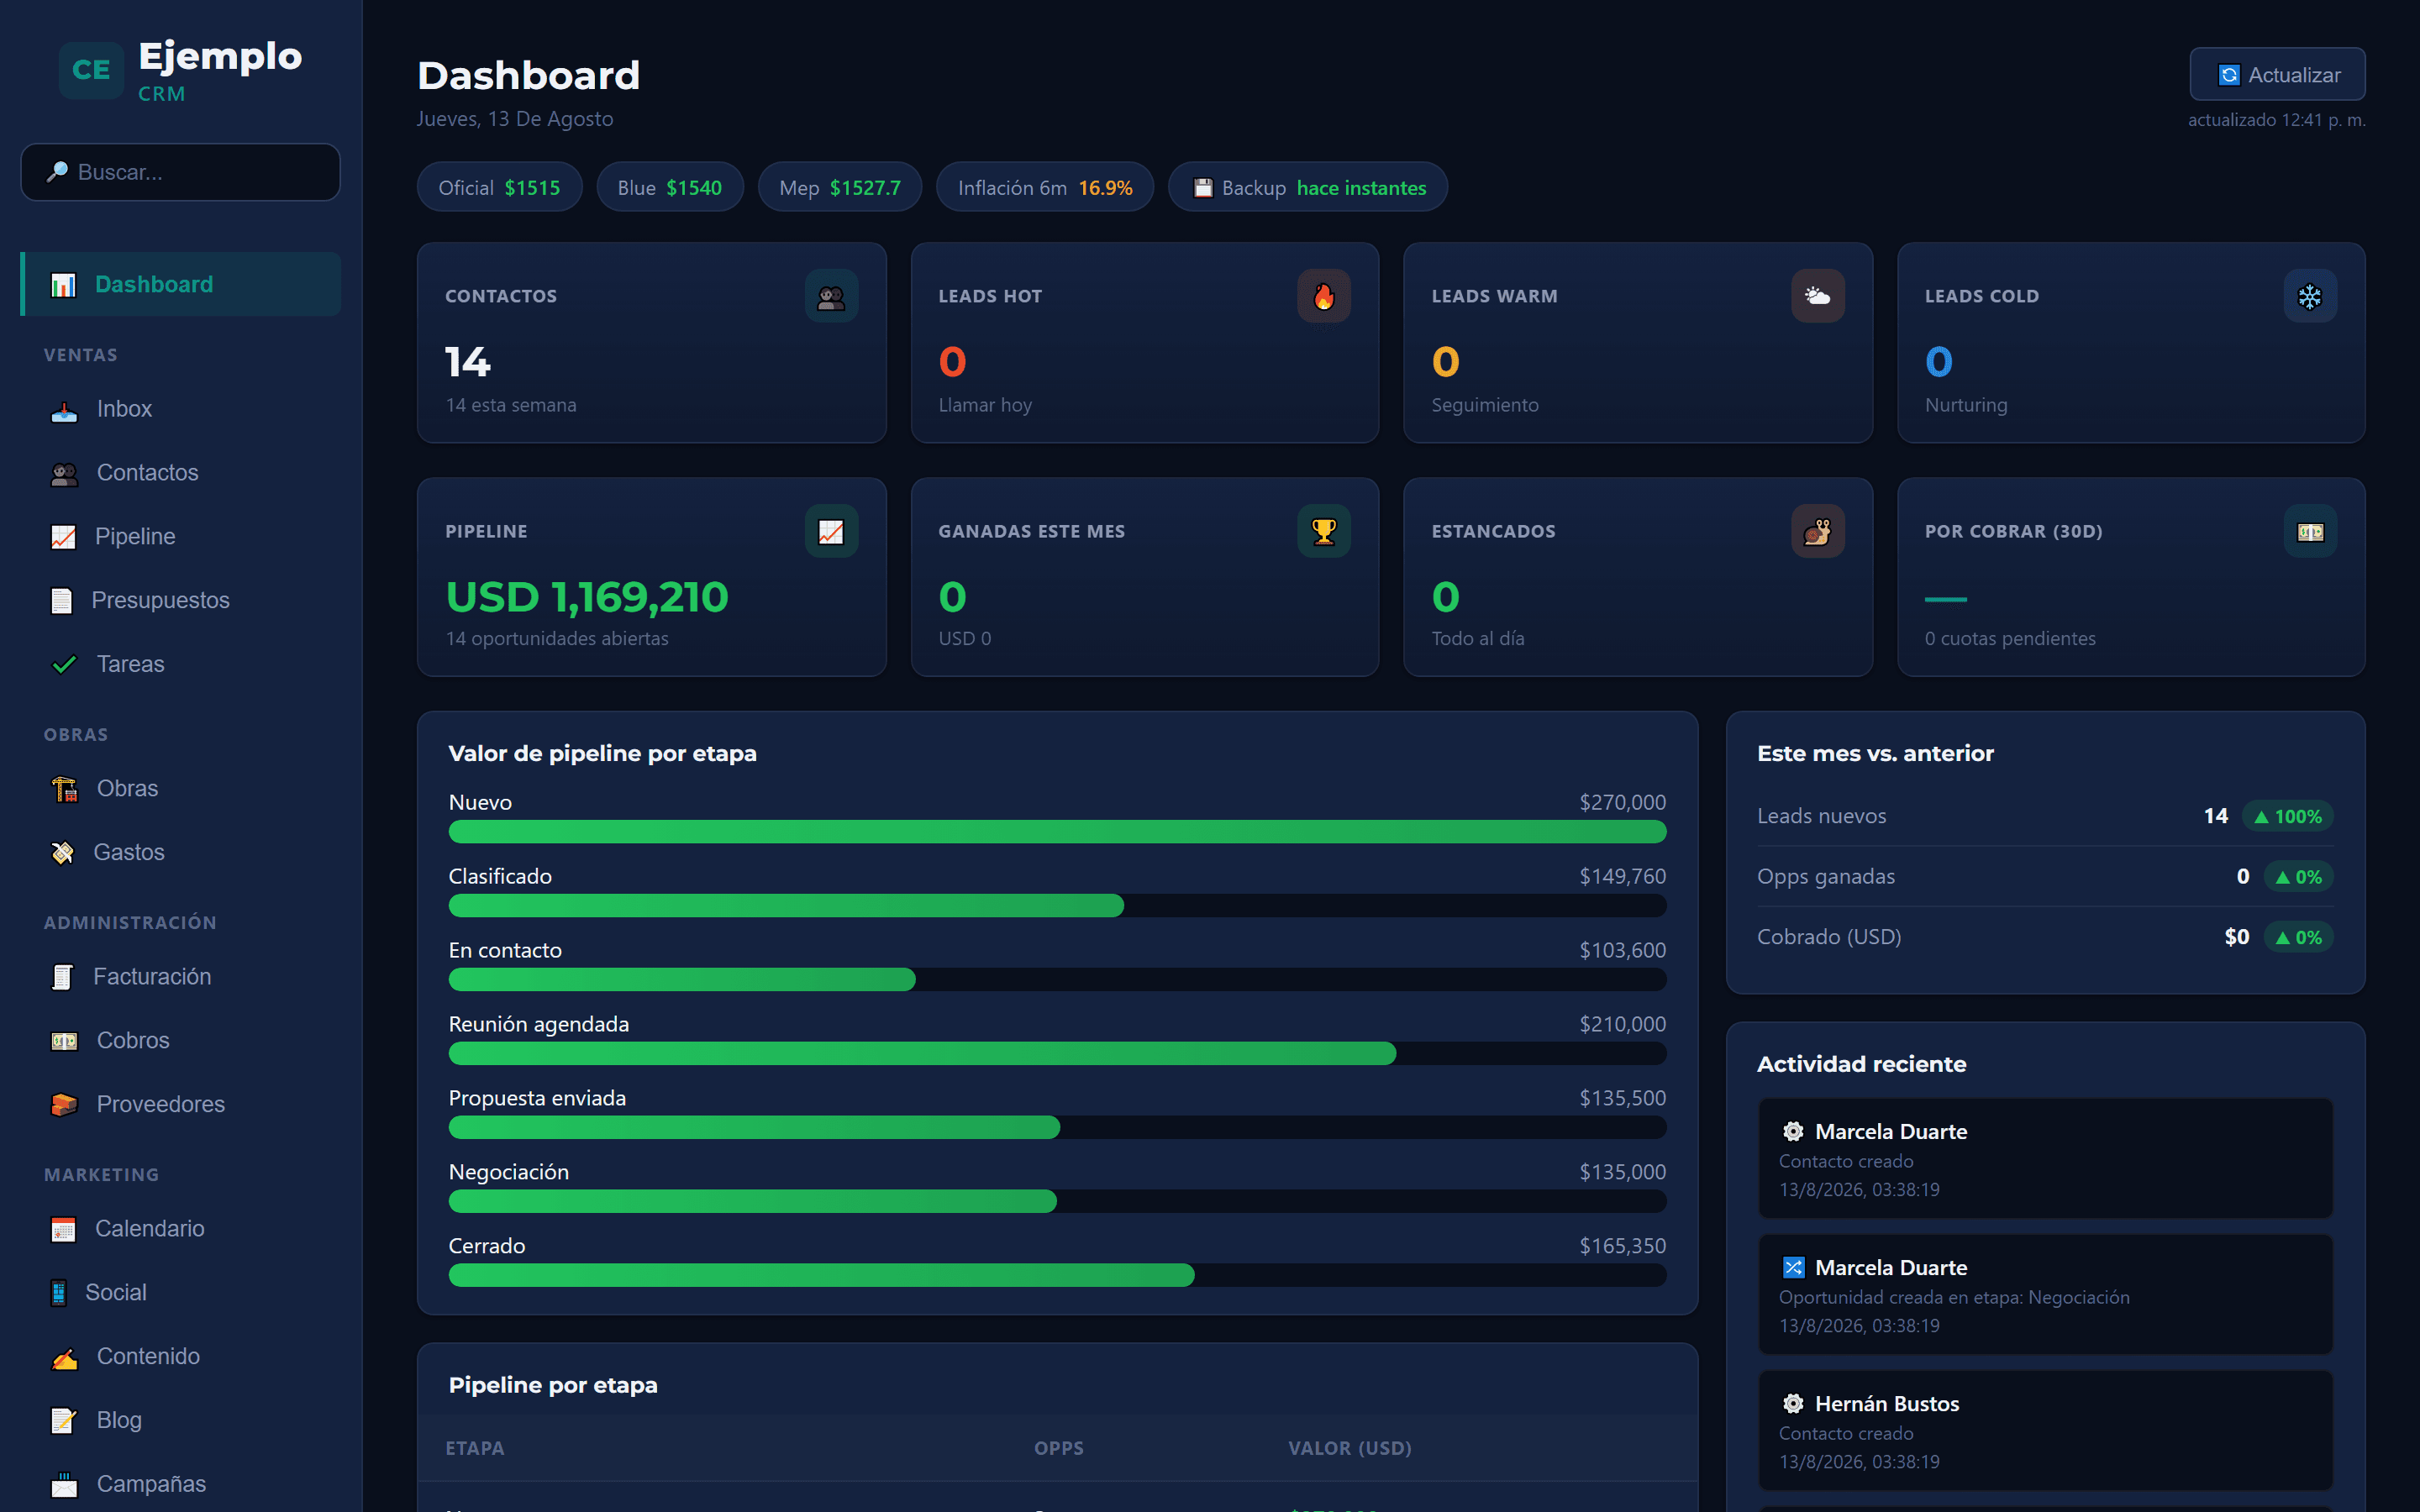Click the Proveedores box icon in sidebar

pyautogui.click(x=64, y=1105)
